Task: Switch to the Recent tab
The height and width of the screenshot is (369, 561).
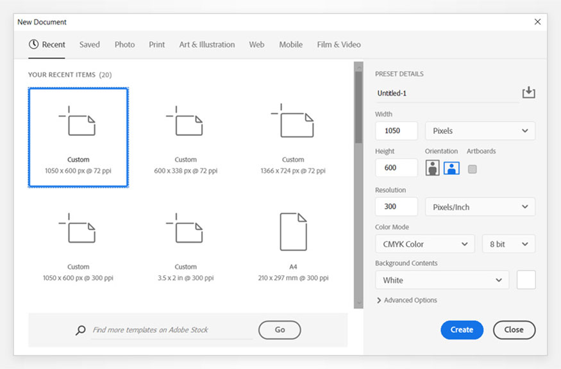Action: point(47,45)
